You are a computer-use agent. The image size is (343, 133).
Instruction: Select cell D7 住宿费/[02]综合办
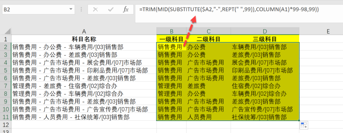[x=265, y=86]
